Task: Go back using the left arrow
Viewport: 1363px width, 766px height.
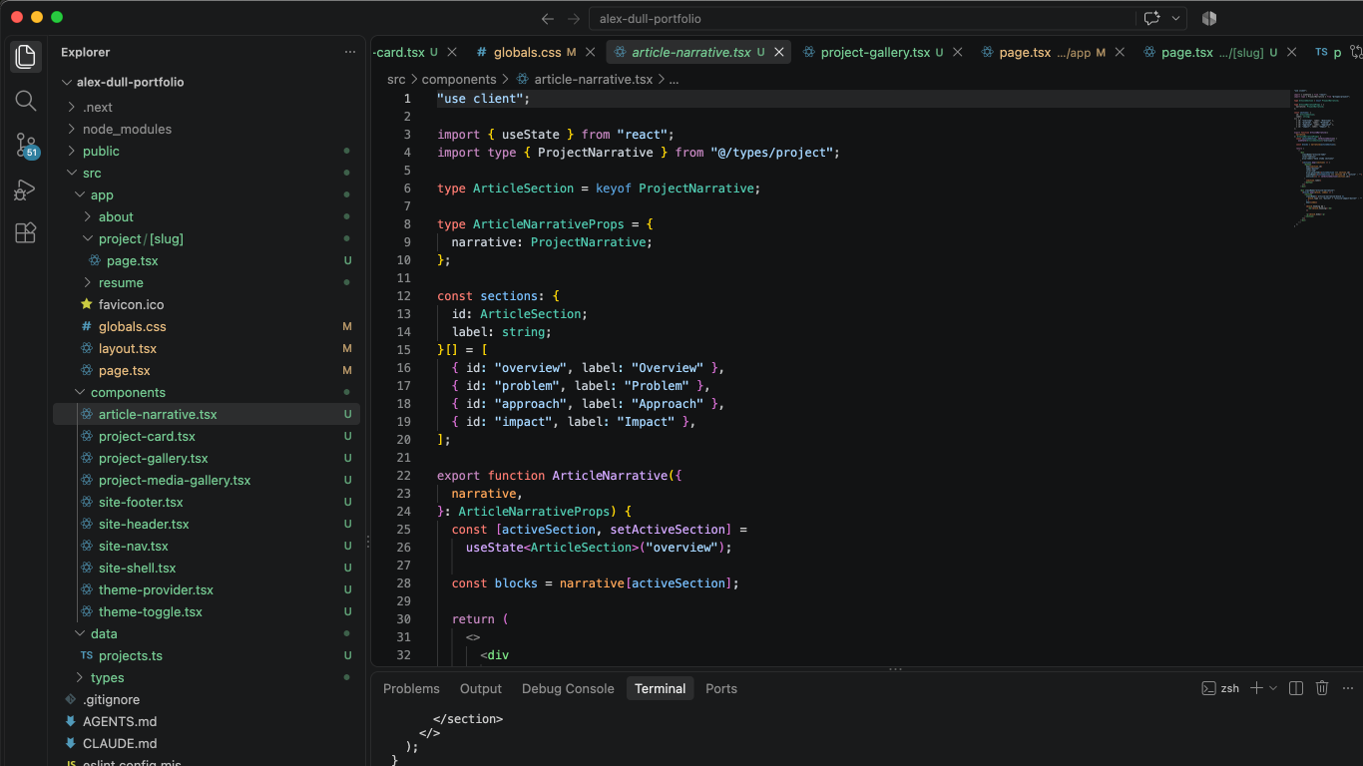Action: coord(547,18)
